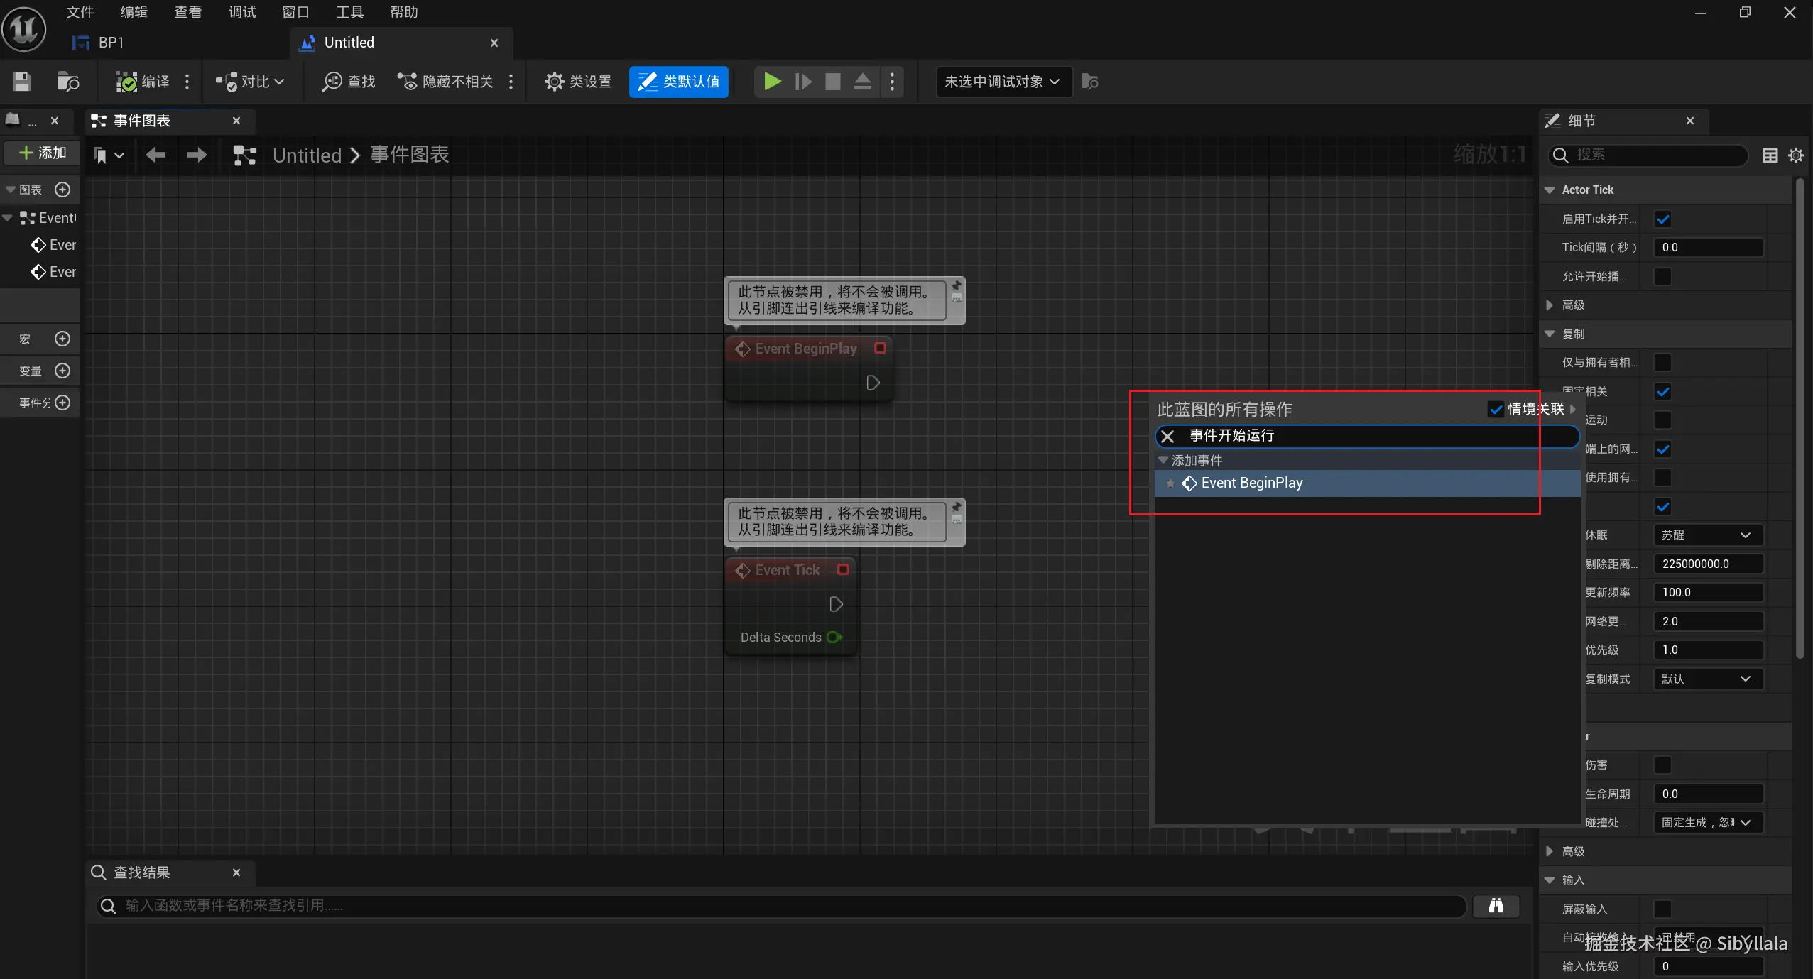Viewport: 1813px width, 979px height.
Task: Enable the Allow Tick before begin play checkbox
Action: pos(1662,276)
